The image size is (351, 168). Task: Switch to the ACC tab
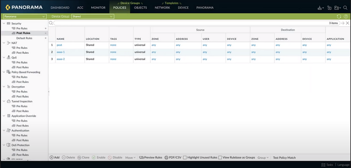80,7
